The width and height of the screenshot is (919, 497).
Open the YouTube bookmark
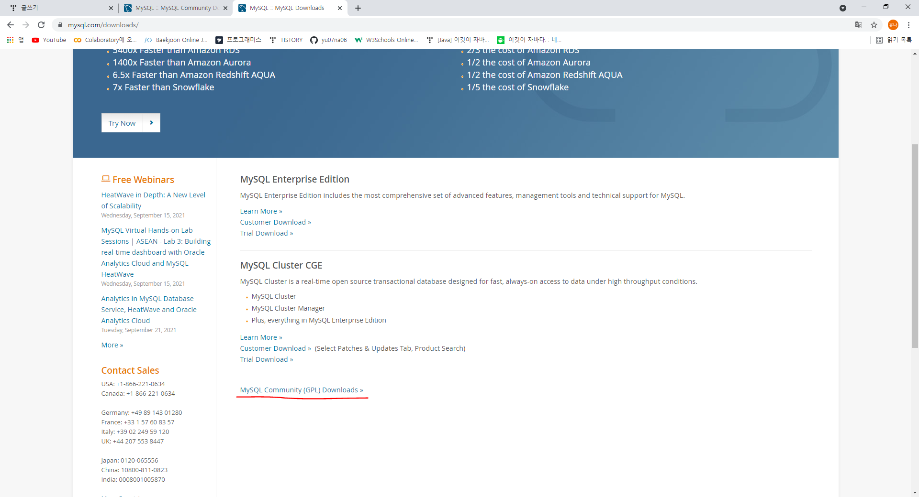click(49, 40)
